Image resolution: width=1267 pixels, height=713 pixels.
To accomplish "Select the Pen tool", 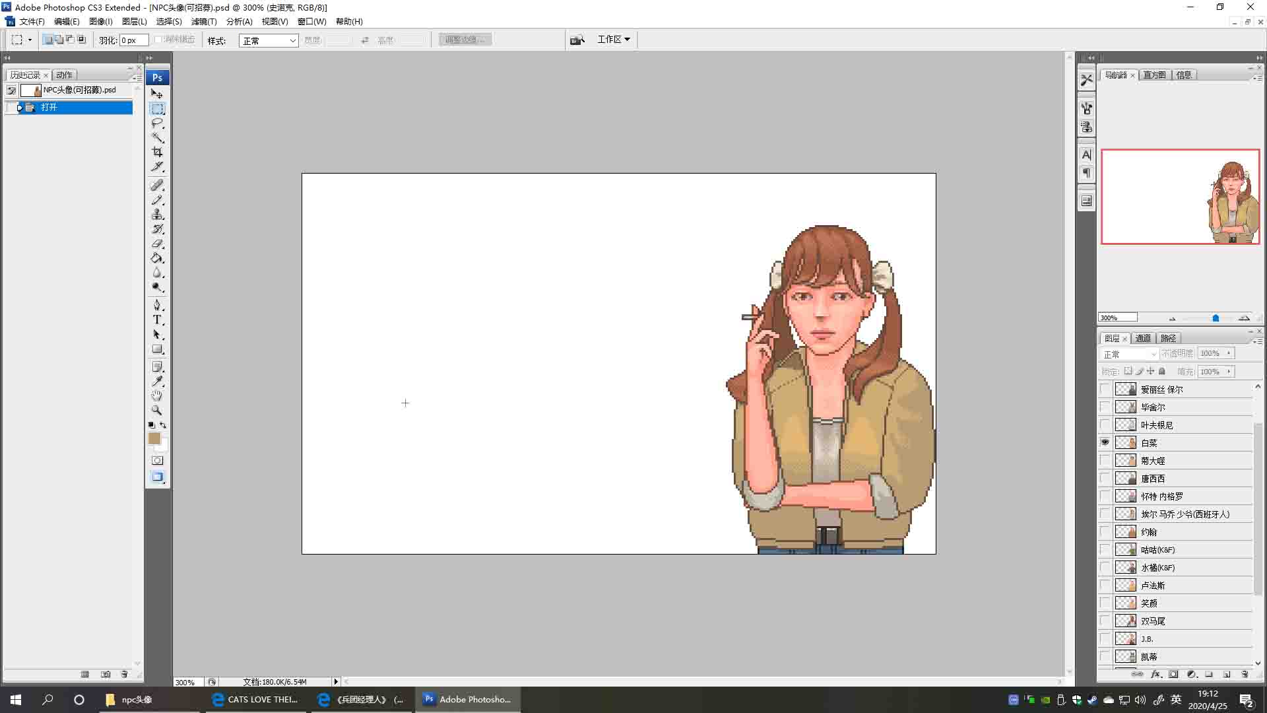I will (157, 305).
